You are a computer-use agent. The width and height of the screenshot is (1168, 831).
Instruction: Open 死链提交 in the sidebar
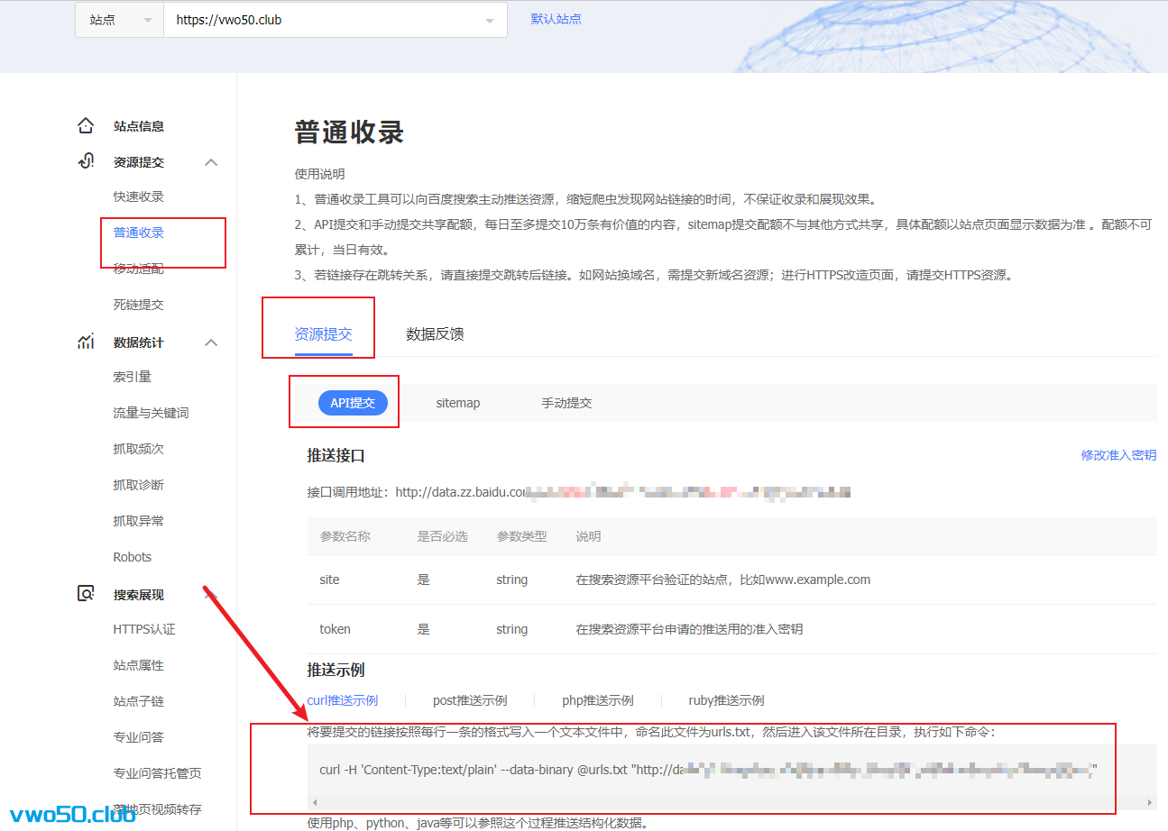pos(139,305)
